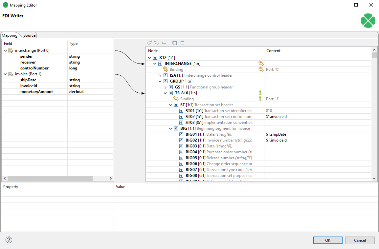Screen dimensions: 379x249
Task: Click the green app logo in the header
Action: [368, 21]
